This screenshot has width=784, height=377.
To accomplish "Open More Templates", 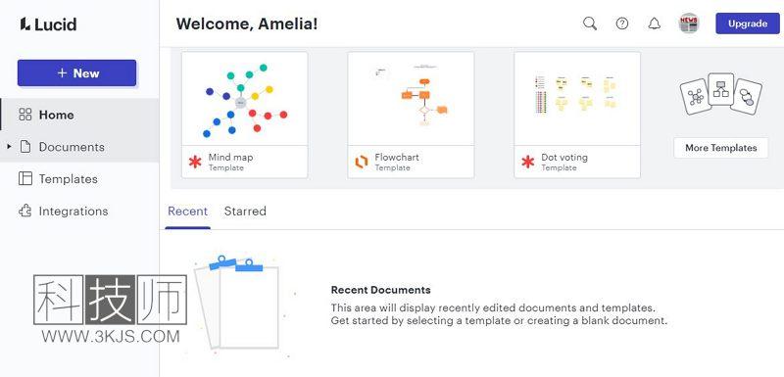I will pyautogui.click(x=720, y=148).
